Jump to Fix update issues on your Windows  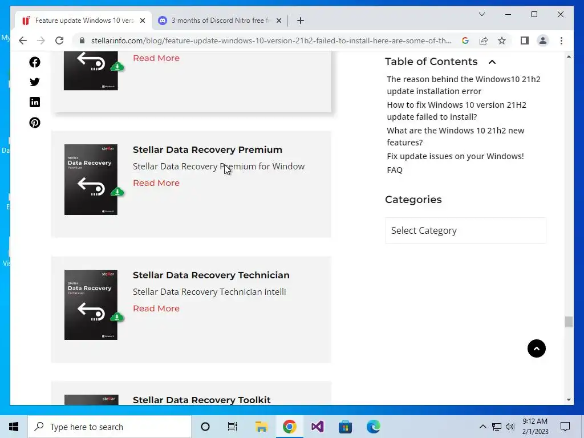[x=455, y=156]
